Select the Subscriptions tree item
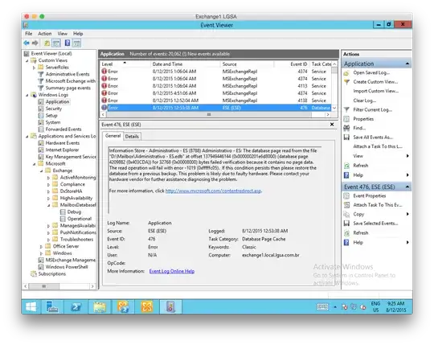The image size is (434, 345). tap(52, 274)
